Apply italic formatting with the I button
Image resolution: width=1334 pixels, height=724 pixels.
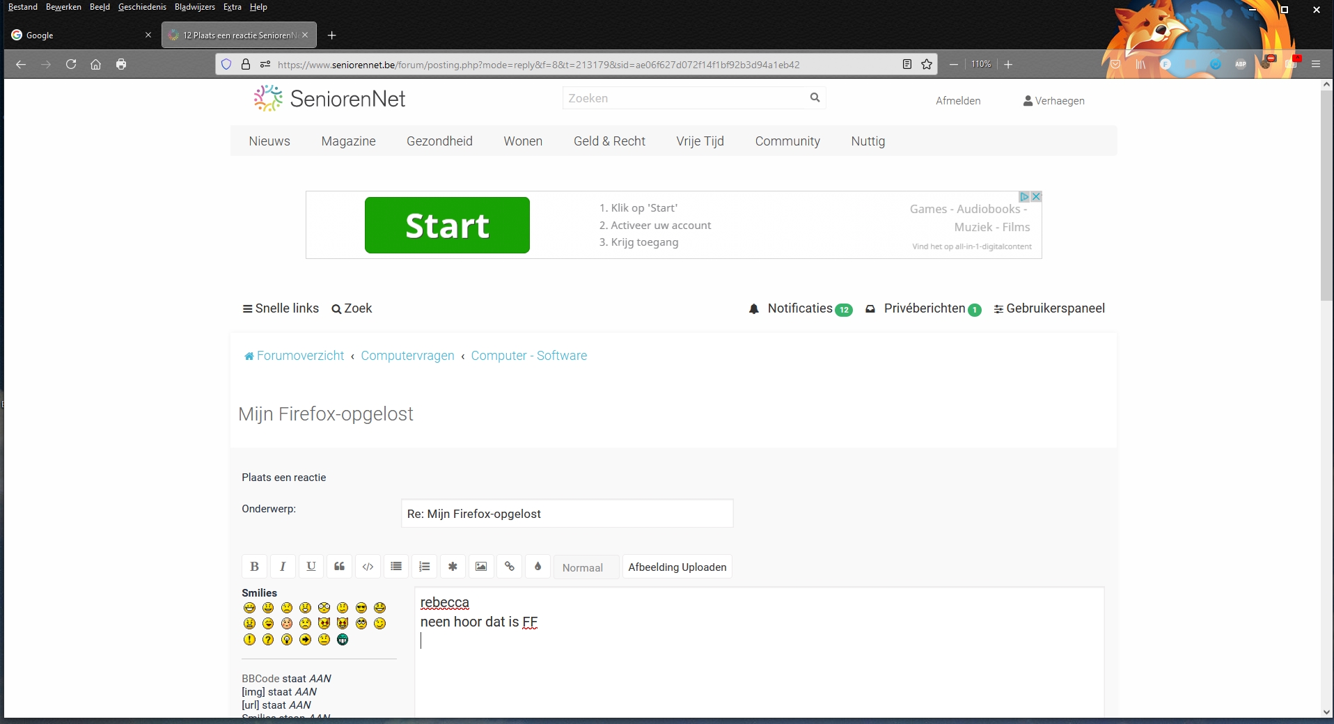(283, 567)
